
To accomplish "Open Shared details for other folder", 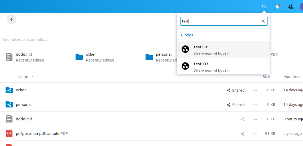I will point(236,90).
